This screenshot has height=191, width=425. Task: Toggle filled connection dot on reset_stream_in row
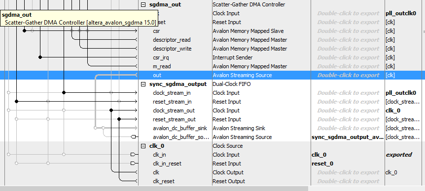[17, 102]
